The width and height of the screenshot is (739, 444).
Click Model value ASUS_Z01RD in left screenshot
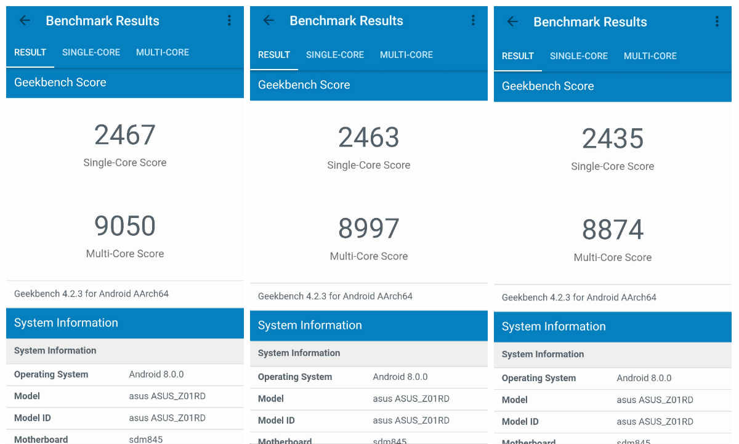[168, 396]
